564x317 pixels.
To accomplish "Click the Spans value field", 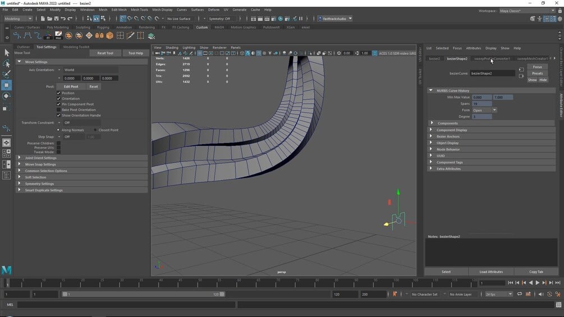I will (x=482, y=104).
